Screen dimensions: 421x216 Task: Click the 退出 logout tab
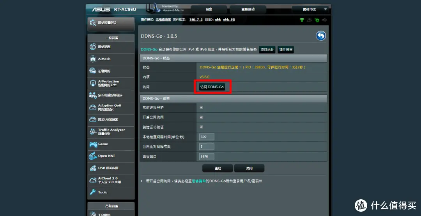[x=209, y=9]
